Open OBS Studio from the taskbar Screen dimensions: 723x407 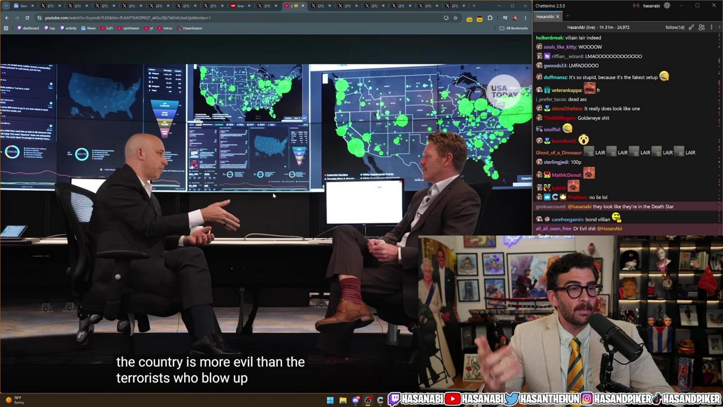[368, 400]
